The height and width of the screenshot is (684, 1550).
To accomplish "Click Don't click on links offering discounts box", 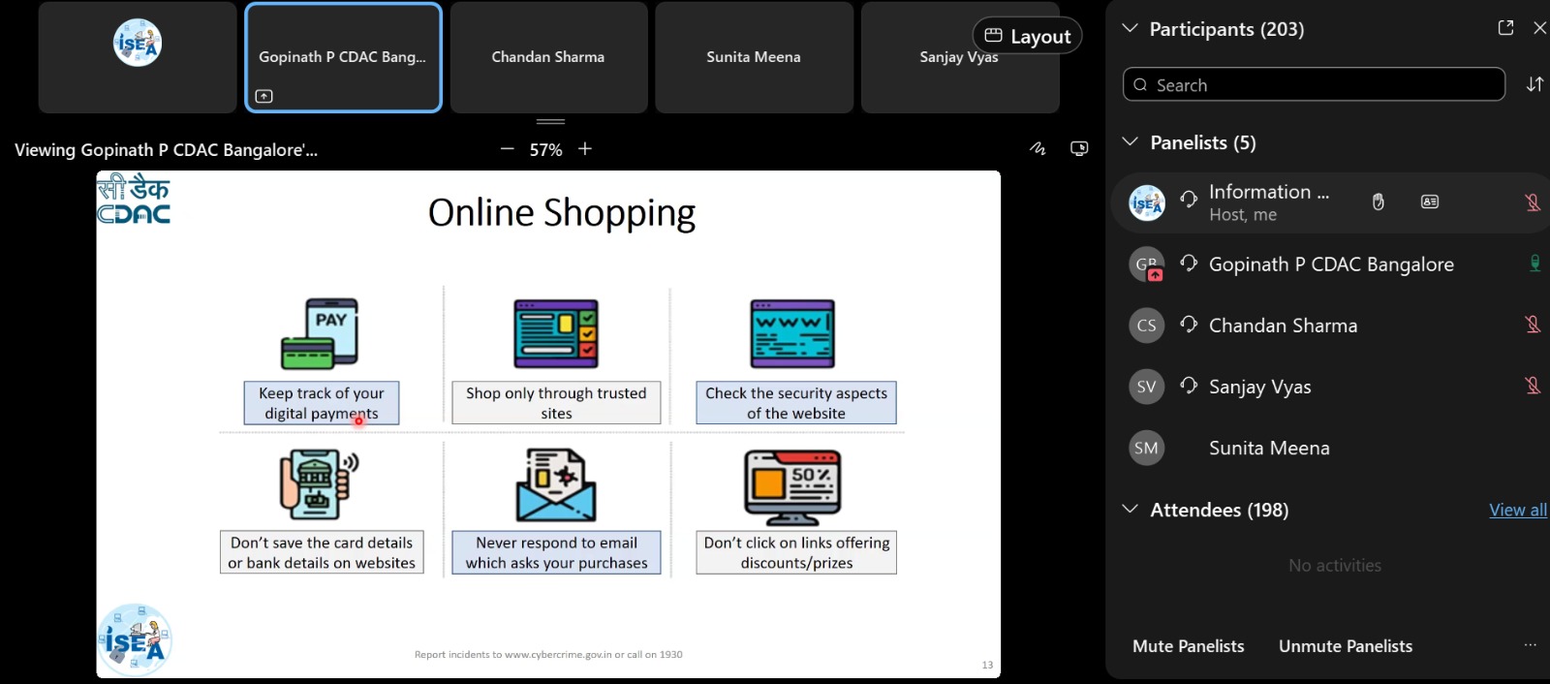I will [x=796, y=552].
